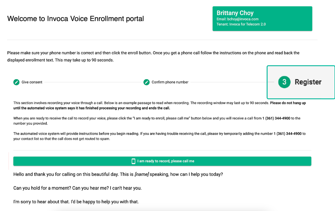Screen dimensions: 335x211
Task: Click the "Tenant: Invoca for Telecom 2.0" text
Action: tap(241, 24)
